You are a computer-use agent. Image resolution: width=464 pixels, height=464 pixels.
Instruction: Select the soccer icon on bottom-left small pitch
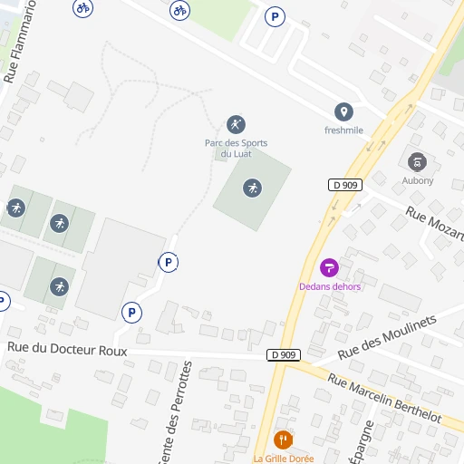(x=59, y=286)
